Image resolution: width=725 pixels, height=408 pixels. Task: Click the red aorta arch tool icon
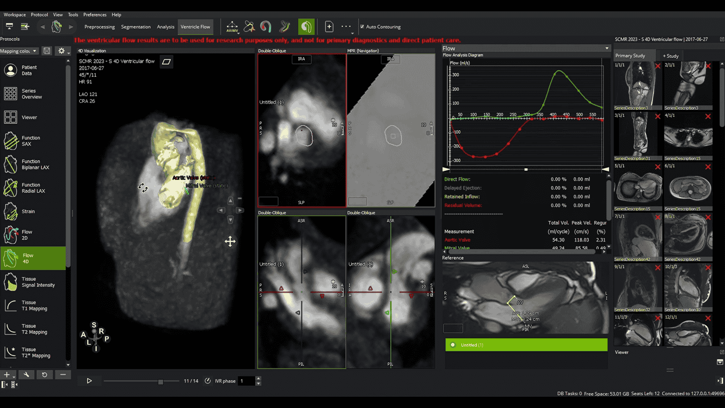tap(266, 27)
